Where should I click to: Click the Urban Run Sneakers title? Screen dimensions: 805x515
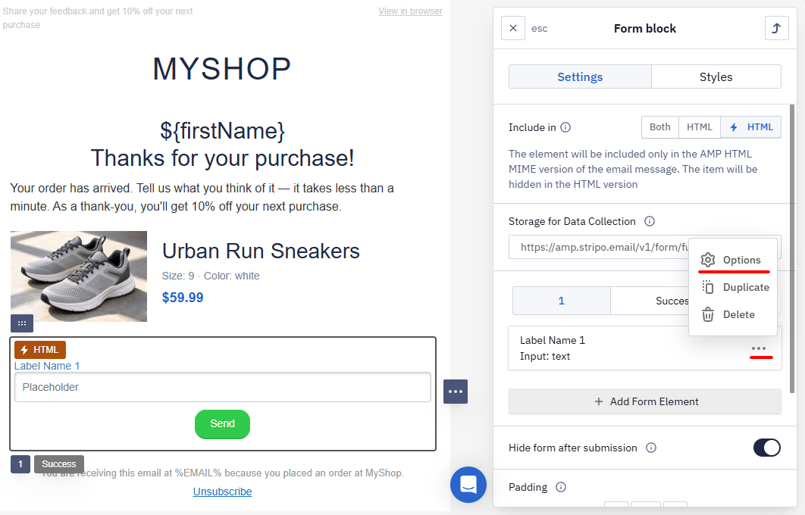pyautogui.click(x=261, y=251)
